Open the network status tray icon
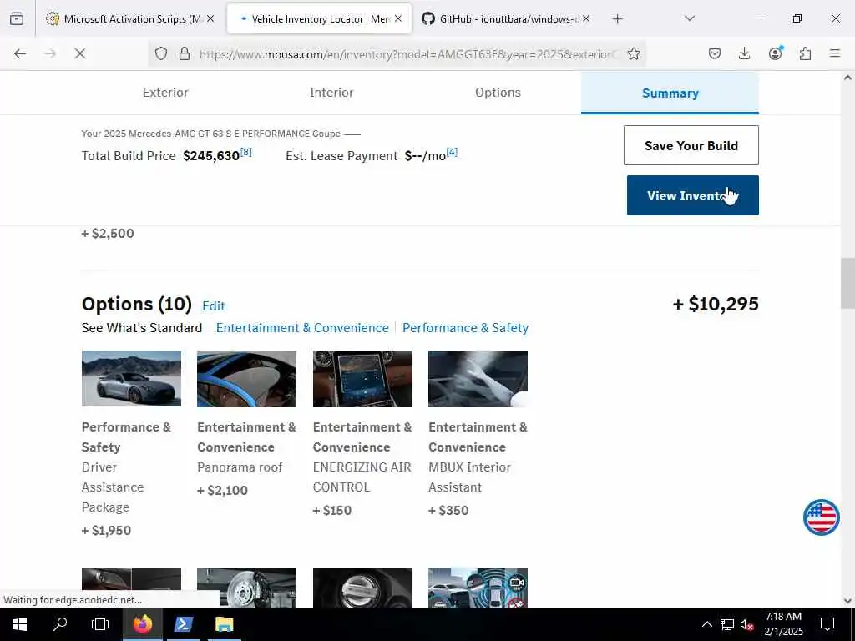 (x=727, y=624)
